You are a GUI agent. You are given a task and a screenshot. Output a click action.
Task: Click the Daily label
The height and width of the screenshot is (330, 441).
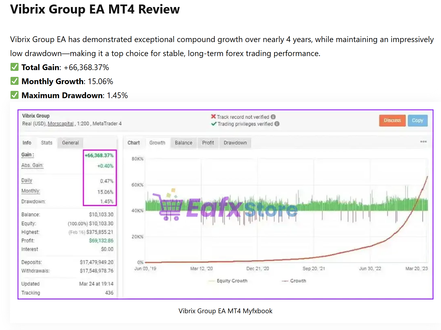[x=27, y=181]
